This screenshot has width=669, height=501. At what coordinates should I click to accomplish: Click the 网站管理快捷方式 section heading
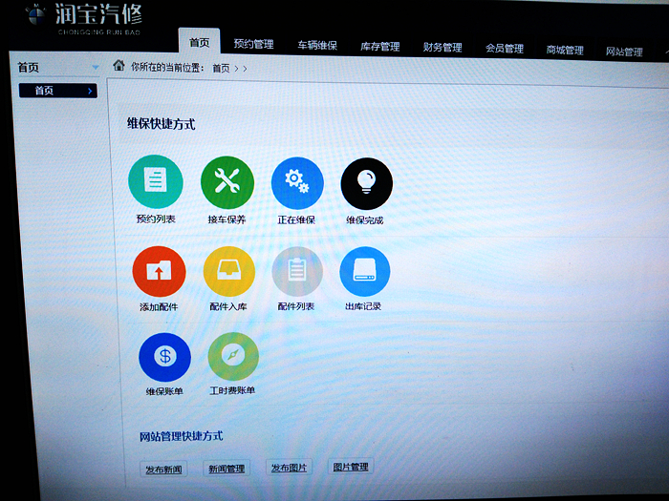click(x=182, y=436)
